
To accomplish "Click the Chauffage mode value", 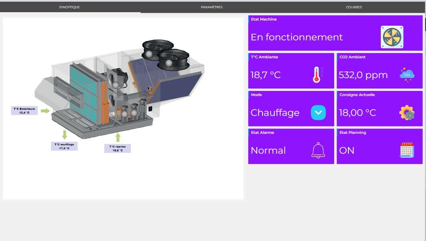I will pos(275,113).
